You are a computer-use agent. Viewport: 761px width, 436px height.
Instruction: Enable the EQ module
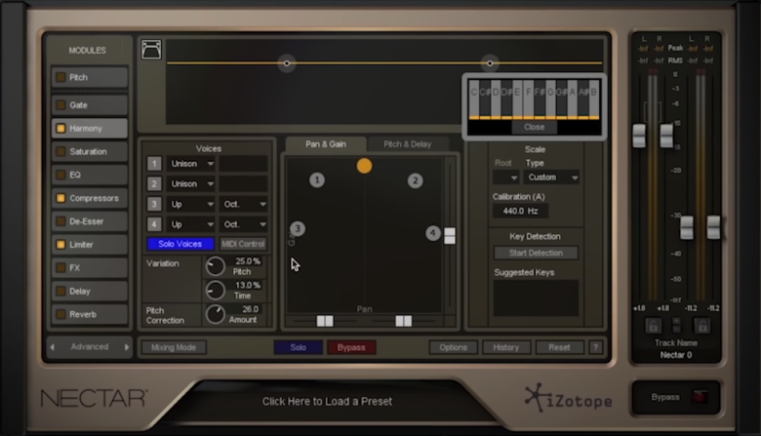pos(60,175)
